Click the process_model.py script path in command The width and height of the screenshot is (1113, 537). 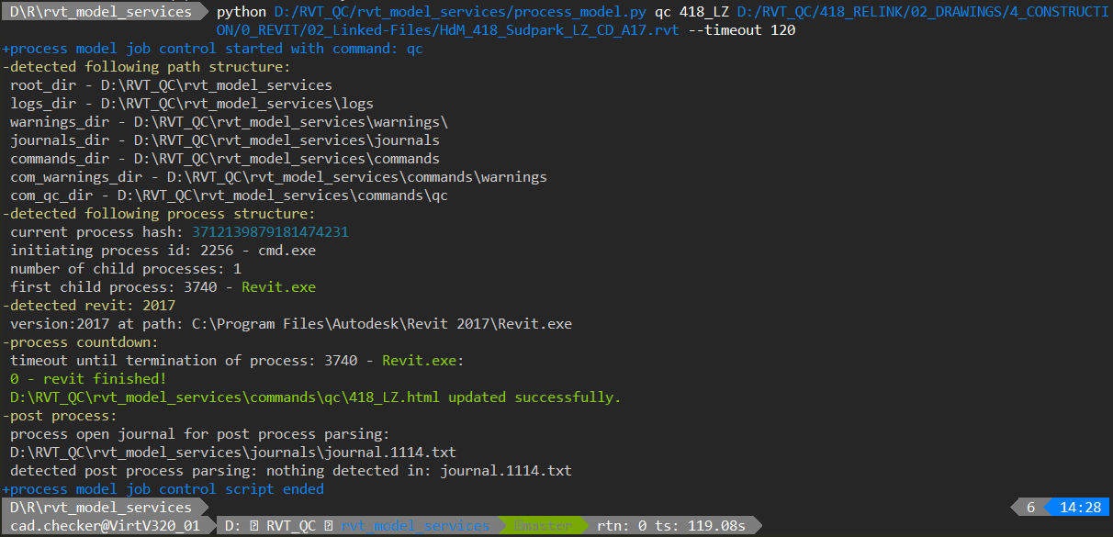click(461, 12)
